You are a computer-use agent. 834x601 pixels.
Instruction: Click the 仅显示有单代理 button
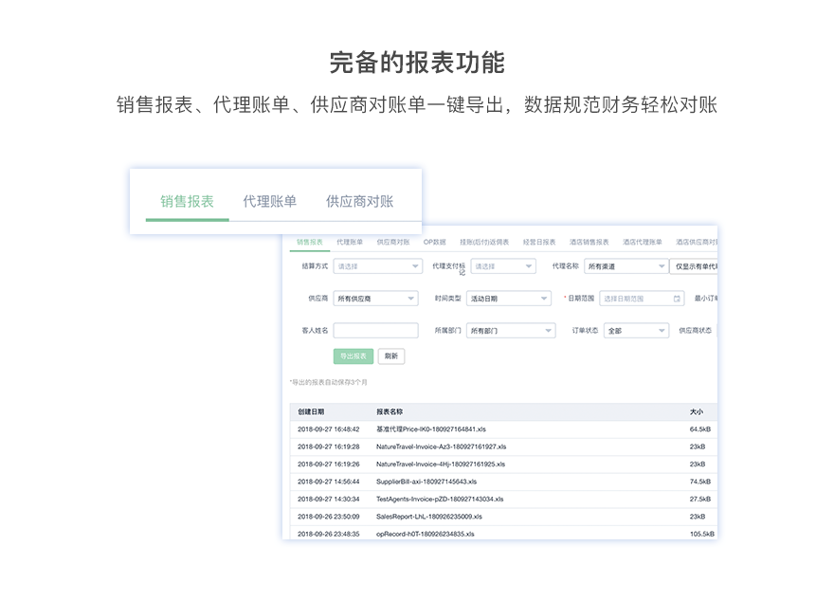(695, 267)
